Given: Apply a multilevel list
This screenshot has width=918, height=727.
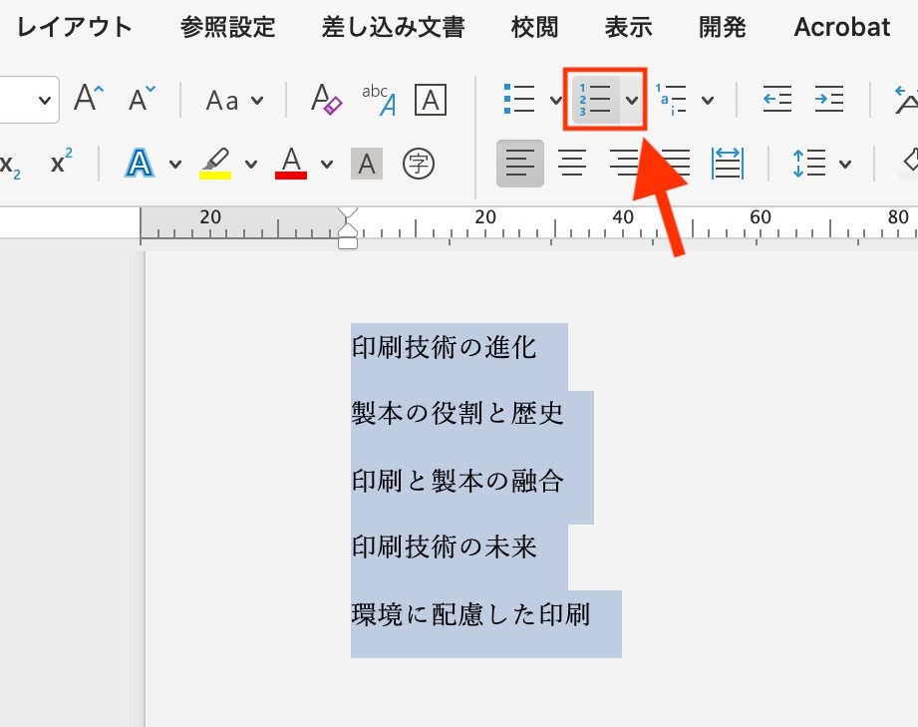Looking at the screenshot, I should pyautogui.click(x=671, y=99).
